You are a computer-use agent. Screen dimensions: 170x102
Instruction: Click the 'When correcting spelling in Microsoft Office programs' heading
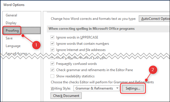pos(91,29)
